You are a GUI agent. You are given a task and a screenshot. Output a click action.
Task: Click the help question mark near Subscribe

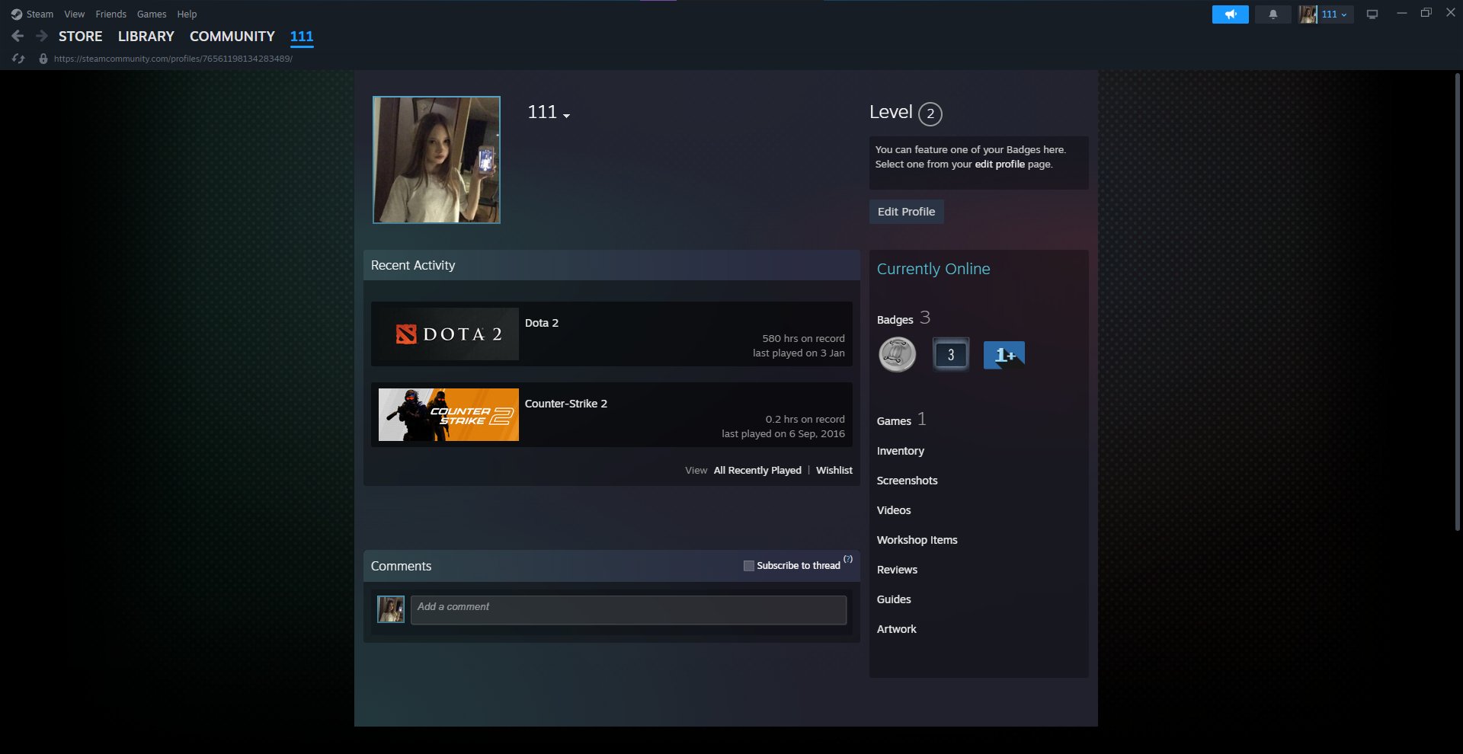(848, 559)
